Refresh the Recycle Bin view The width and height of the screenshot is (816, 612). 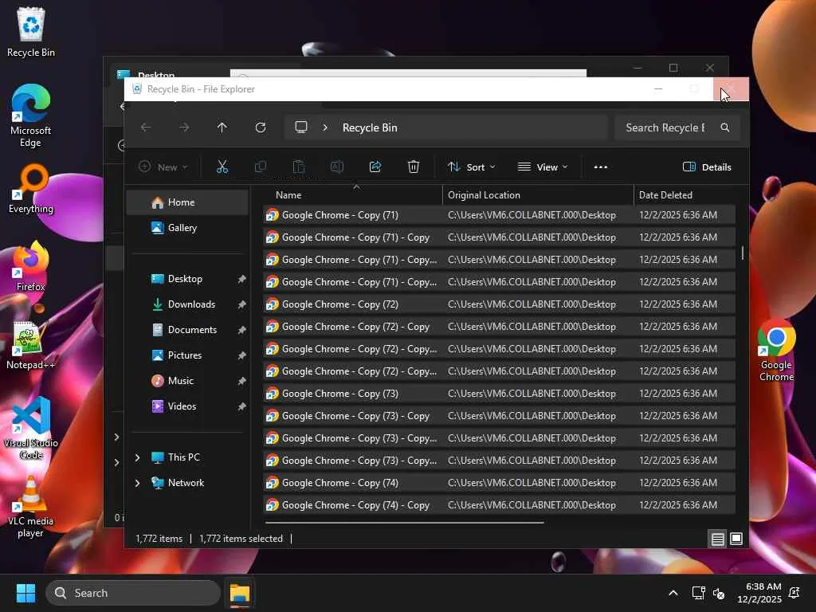point(261,127)
